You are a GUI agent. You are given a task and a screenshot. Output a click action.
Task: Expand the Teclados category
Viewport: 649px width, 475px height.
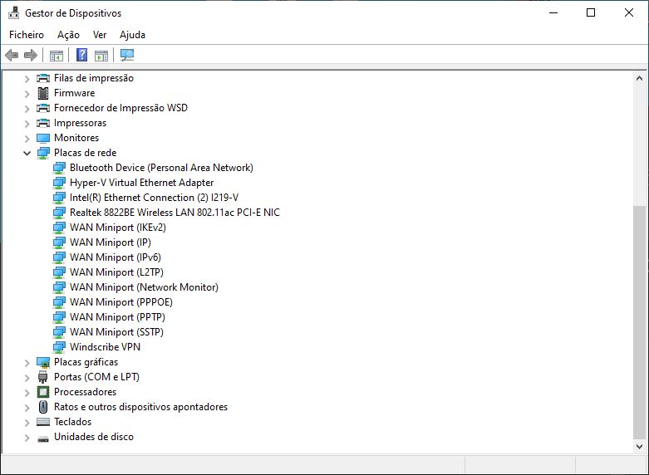27,423
